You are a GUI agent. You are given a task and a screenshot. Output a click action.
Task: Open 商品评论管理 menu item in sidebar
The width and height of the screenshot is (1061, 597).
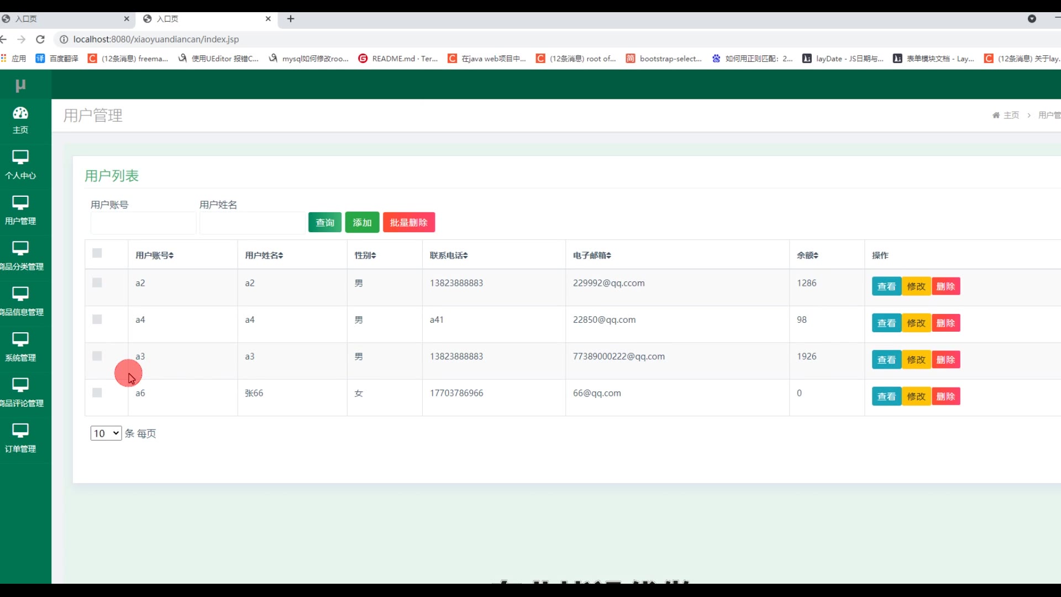pyautogui.click(x=20, y=403)
